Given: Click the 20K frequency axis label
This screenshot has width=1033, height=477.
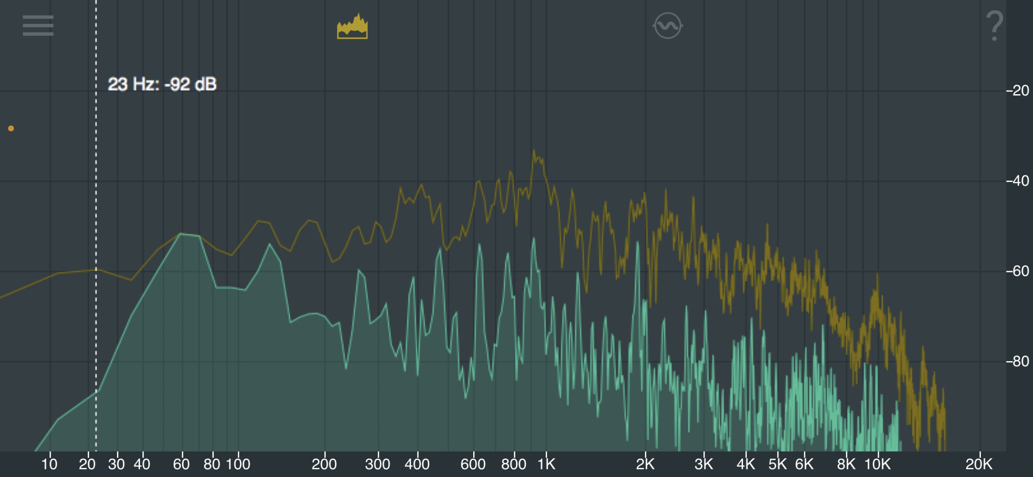Looking at the screenshot, I should click(979, 464).
